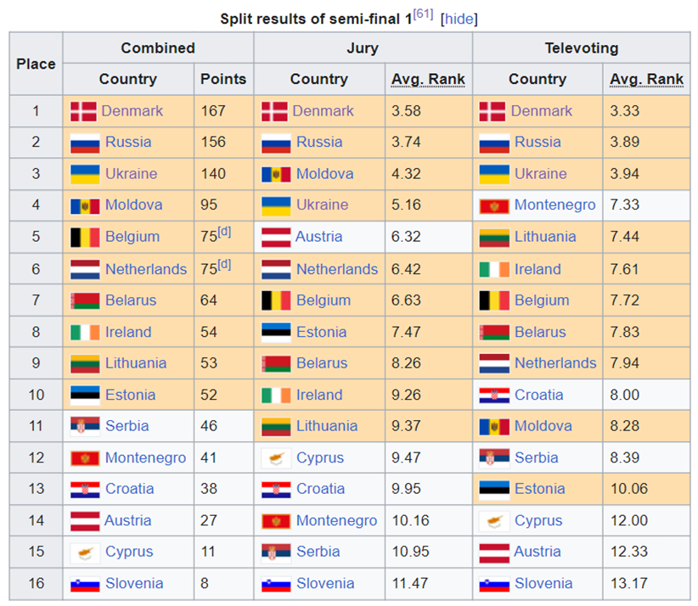Open the Moldova link in the Jury column
This screenshot has height=606, width=698.
(x=325, y=174)
